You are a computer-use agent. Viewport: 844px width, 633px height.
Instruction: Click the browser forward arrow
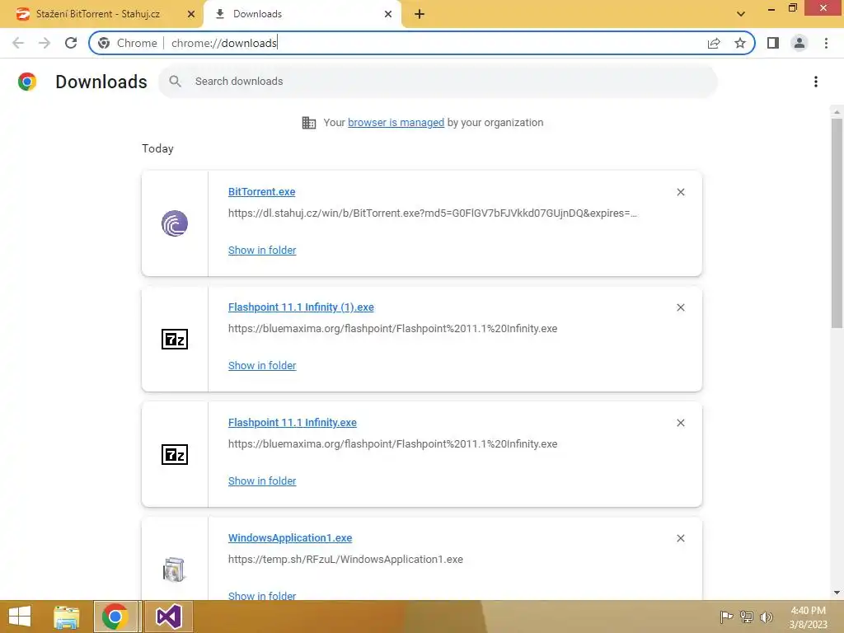pos(45,43)
